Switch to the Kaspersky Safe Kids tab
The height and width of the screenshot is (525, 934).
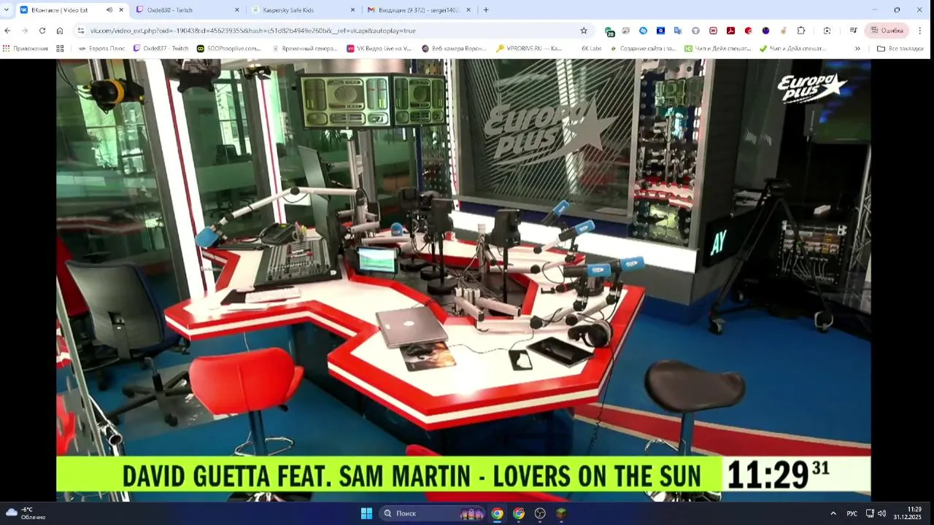(x=304, y=10)
